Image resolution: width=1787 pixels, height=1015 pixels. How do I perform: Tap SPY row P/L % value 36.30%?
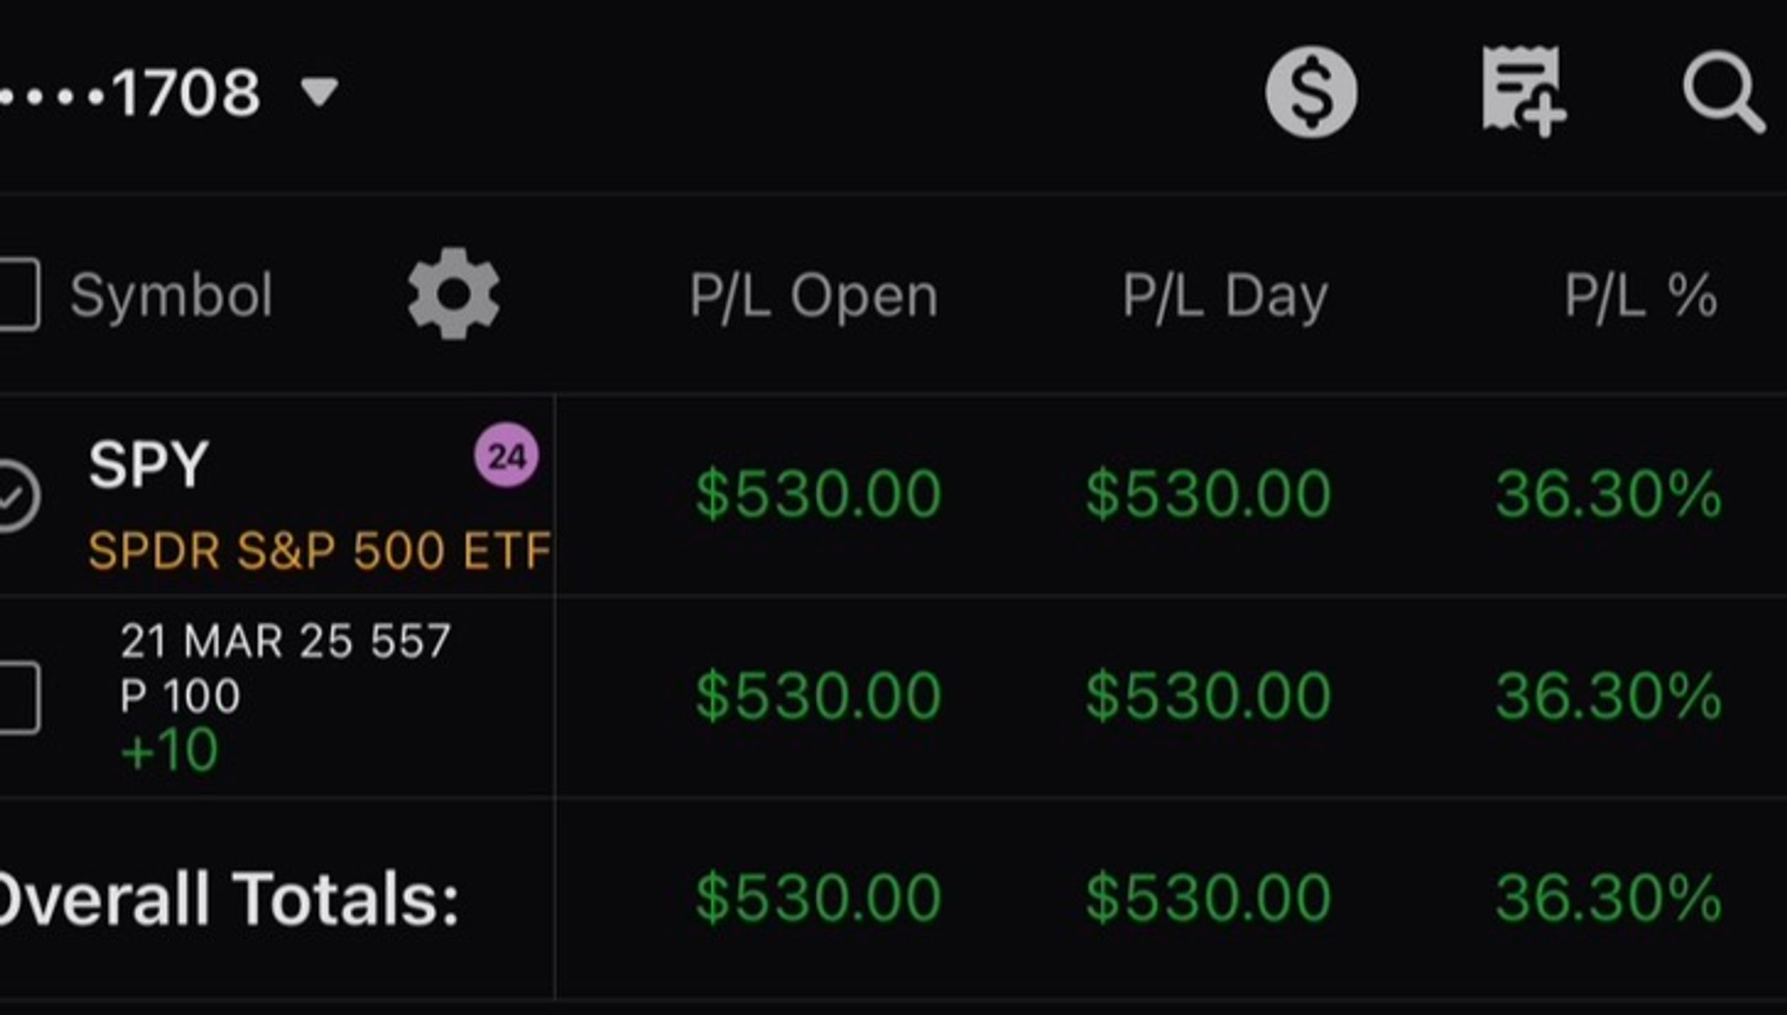[1609, 495]
